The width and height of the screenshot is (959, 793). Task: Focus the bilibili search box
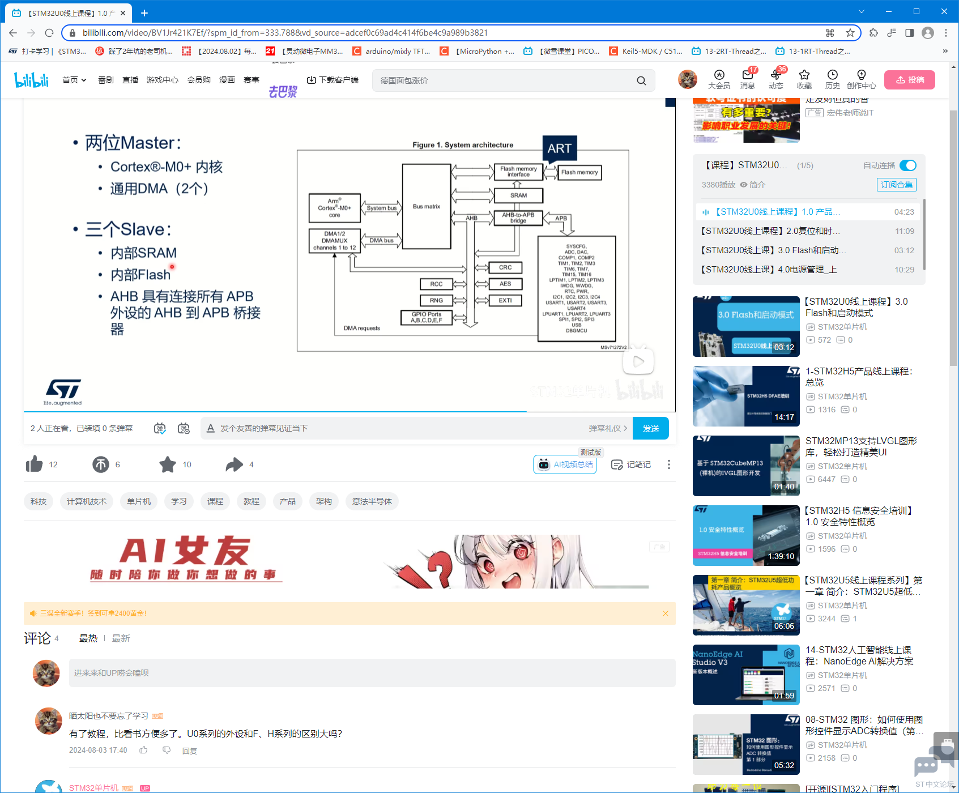click(x=504, y=80)
